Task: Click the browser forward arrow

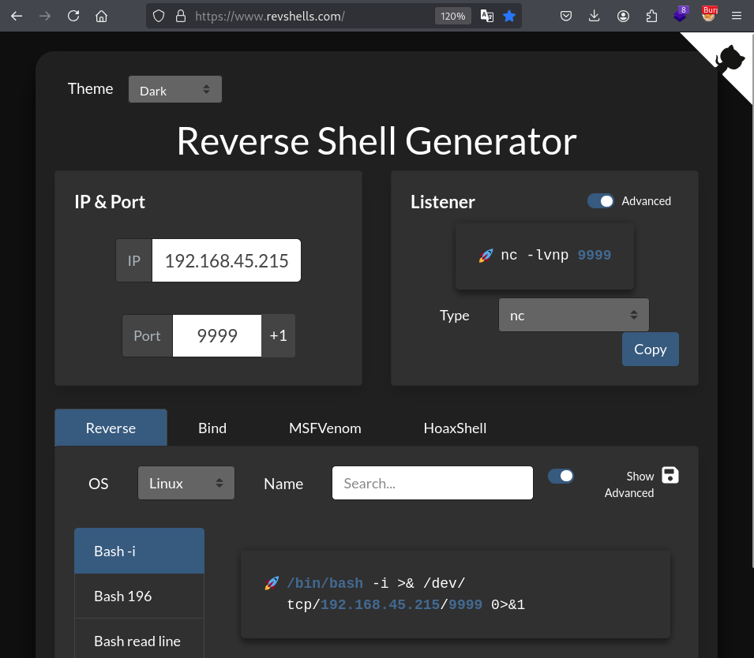Action: (45, 16)
